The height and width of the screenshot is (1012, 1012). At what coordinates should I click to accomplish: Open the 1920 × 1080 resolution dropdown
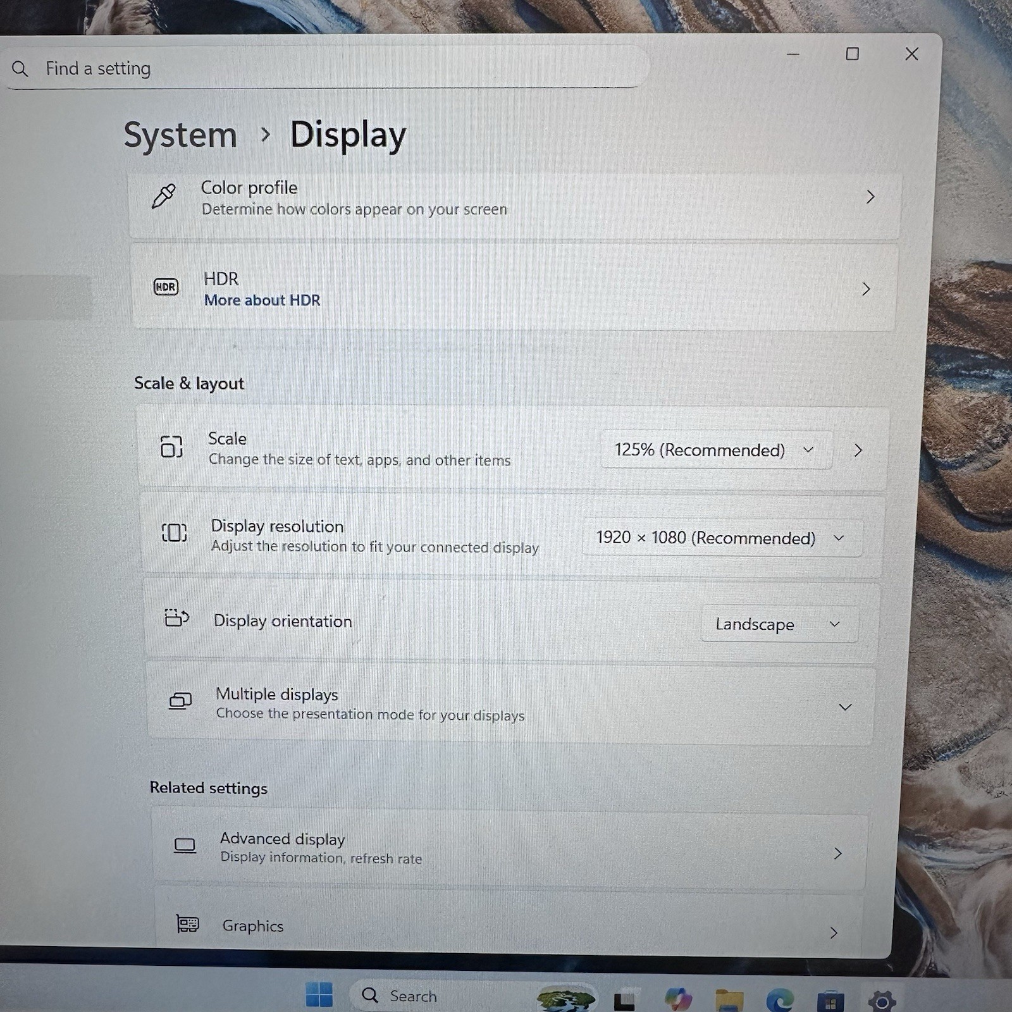coord(722,538)
